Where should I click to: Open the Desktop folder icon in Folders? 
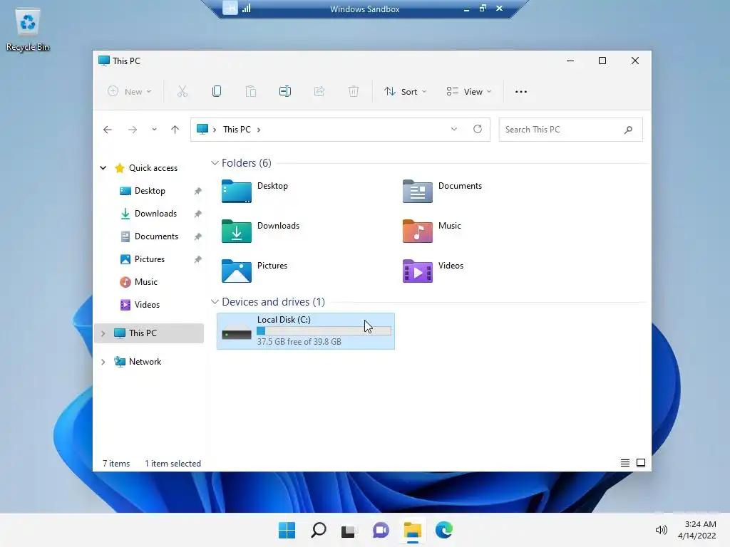coord(237,191)
